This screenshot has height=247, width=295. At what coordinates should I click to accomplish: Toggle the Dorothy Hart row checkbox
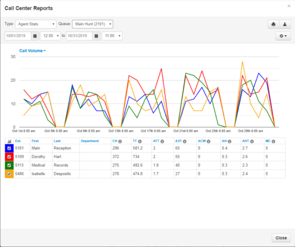tap(9, 157)
